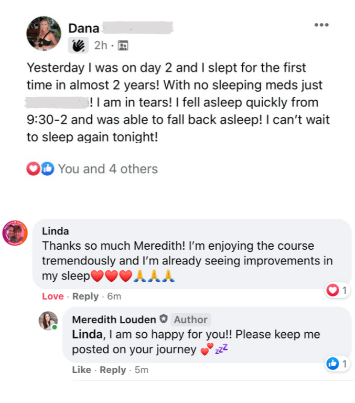Click the mentioned Linda name in Meredith's reply
The image size is (355, 403).
(x=88, y=334)
